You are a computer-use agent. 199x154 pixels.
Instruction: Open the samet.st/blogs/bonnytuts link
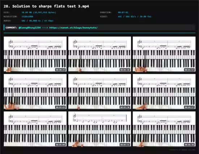click(73, 28)
